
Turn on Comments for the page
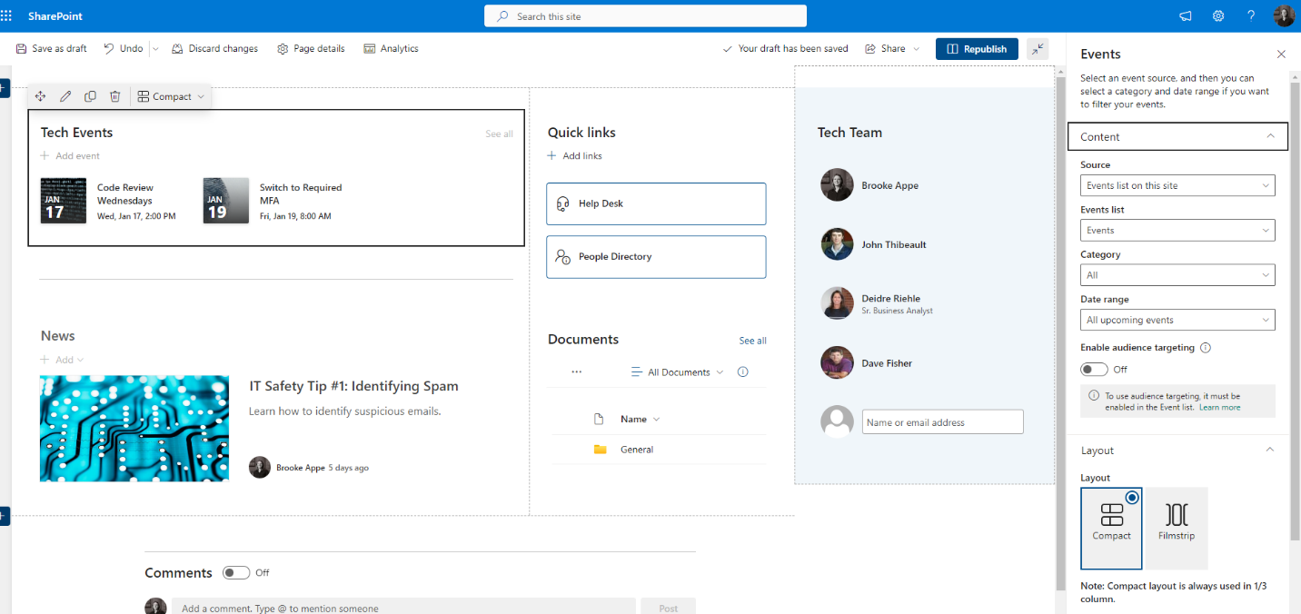pyautogui.click(x=236, y=572)
